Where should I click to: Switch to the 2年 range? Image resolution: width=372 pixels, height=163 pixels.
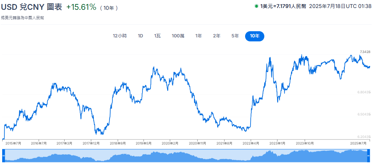click(216, 36)
